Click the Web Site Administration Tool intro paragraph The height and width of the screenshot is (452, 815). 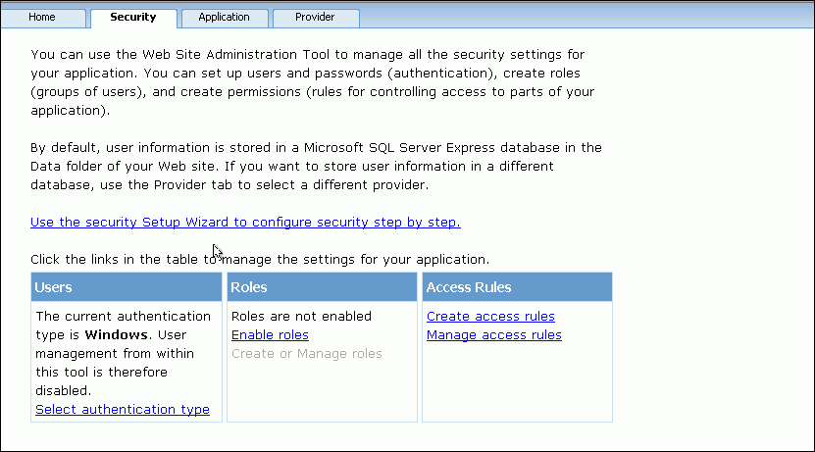click(x=314, y=83)
